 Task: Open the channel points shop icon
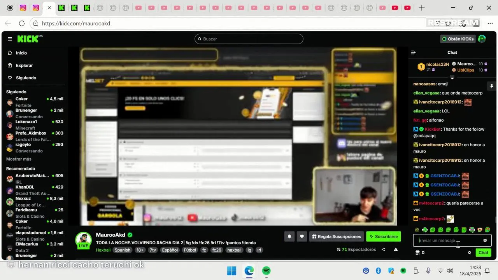pyautogui.click(x=417, y=253)
